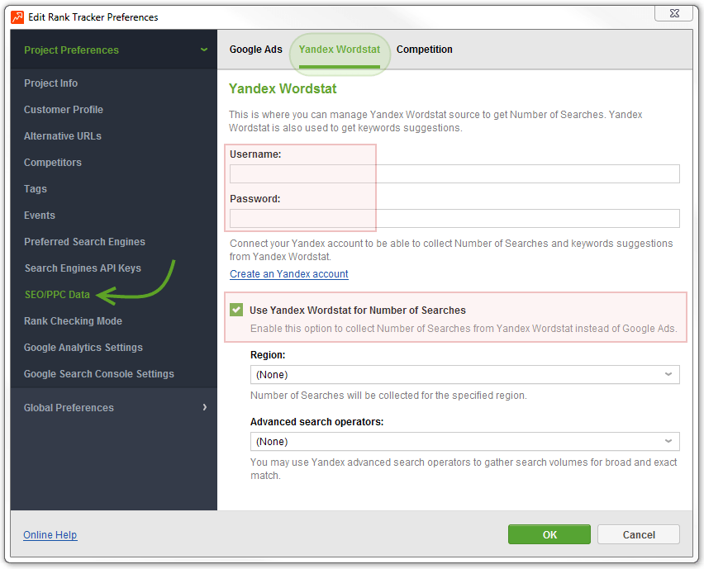Viewport: 704px width, 569px height.
Task: Open Google Search Console Settings
Action: point(99,374)
